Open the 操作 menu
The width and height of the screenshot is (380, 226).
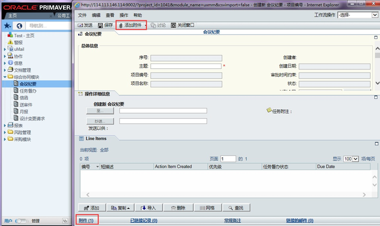pyautogui.click(x=123, y=15)
